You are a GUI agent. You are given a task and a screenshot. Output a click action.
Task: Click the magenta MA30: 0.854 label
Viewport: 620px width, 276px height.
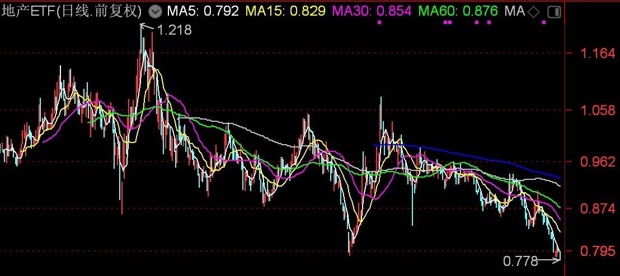click(373, 11)
